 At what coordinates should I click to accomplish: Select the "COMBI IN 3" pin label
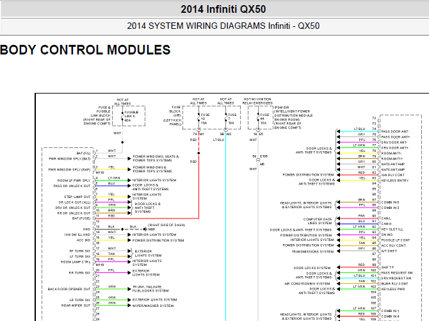[x=390, y=208]
